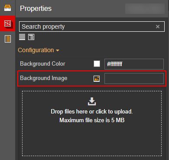This screenshot has width=169, height=160.
Task: Click the 'Properties' panel title
Action: (36, 8)
